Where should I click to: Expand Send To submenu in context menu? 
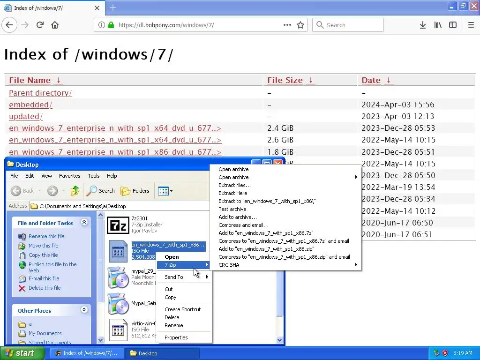click(184, 277)
